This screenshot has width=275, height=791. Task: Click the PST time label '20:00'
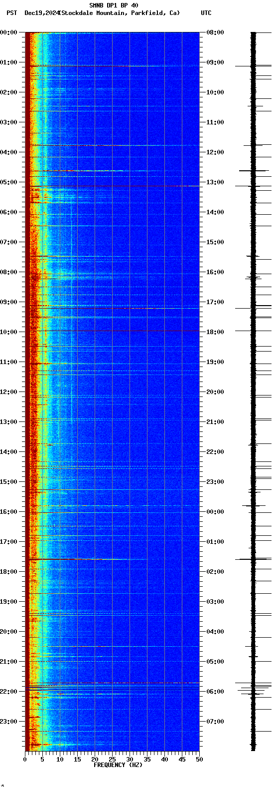[8, 632]
